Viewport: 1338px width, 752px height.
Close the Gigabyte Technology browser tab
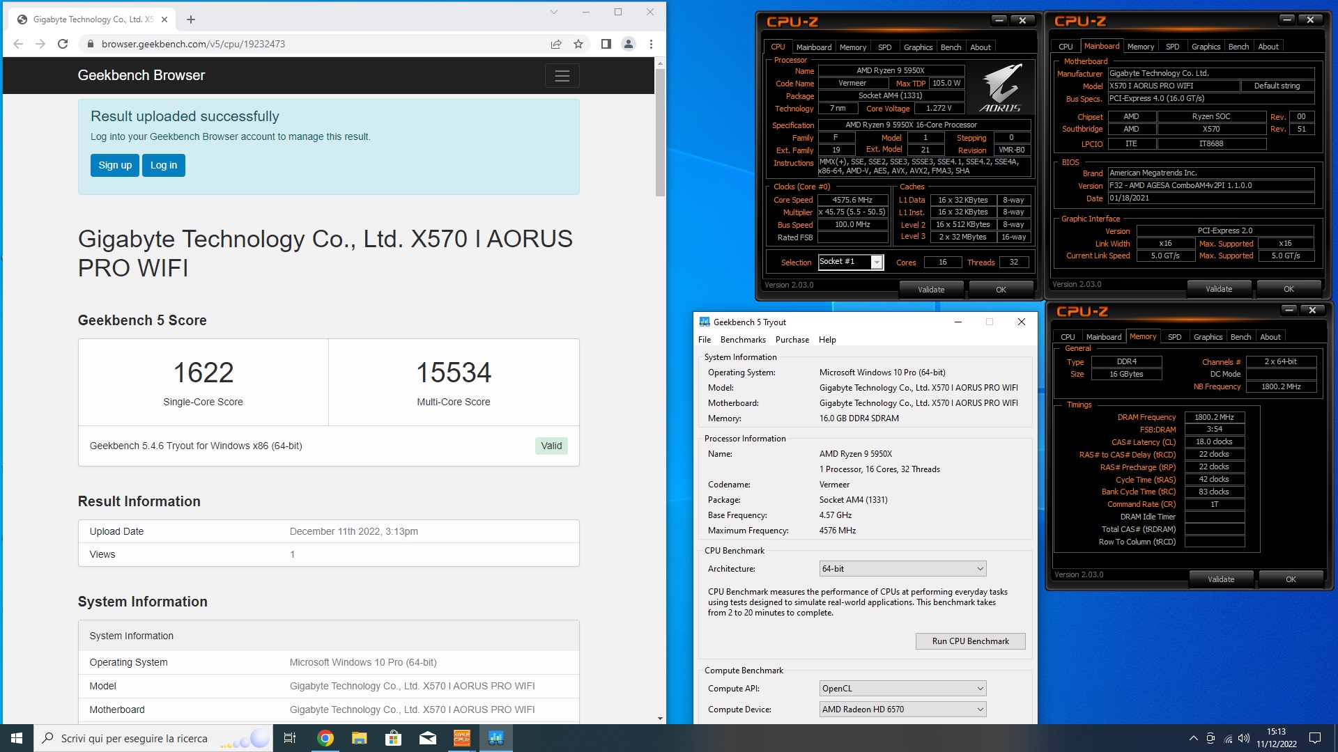click(164, 19)
